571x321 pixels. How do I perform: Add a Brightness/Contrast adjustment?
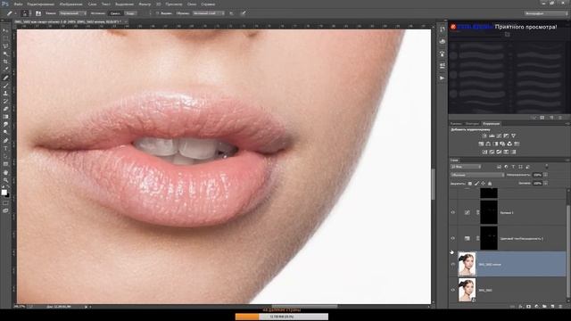pos(484,136)
